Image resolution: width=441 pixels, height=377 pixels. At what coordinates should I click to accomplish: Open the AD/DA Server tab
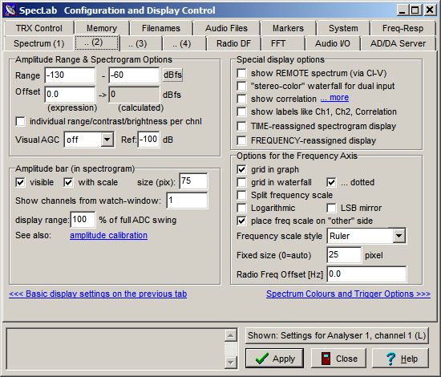[x=398, y=43]
